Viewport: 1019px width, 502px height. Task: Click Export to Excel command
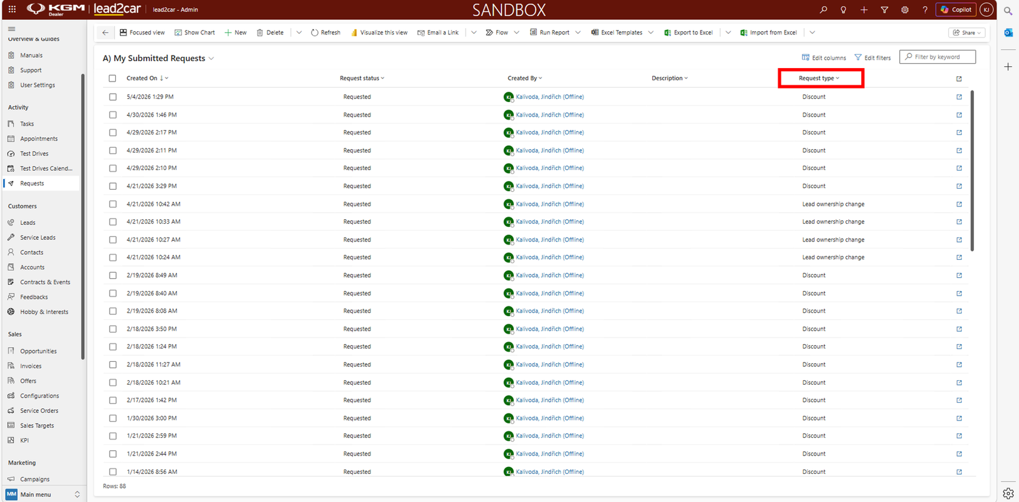tap(688, 32)
